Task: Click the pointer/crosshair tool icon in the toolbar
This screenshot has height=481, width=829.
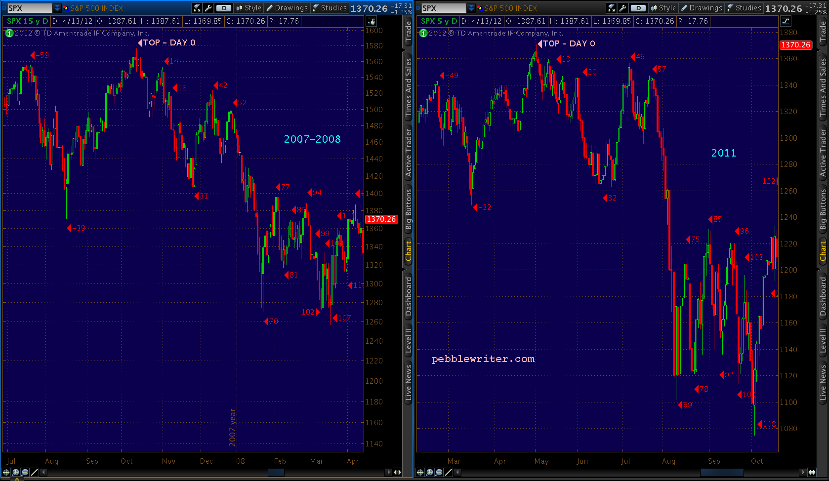Action: click(x=197, y=8)
